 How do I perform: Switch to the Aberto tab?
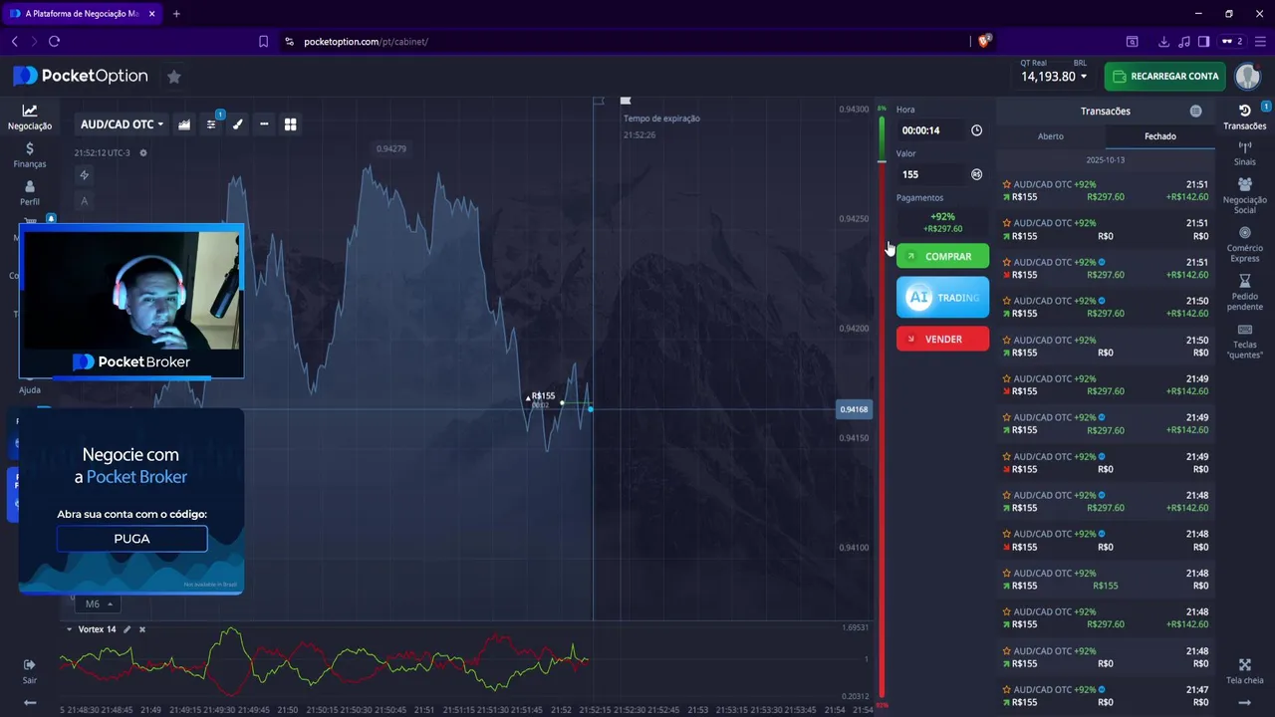[x=1051, y=136]
